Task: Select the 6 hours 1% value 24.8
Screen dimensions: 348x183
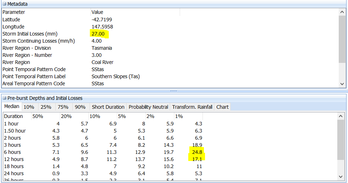Action: tap(196, 152)
